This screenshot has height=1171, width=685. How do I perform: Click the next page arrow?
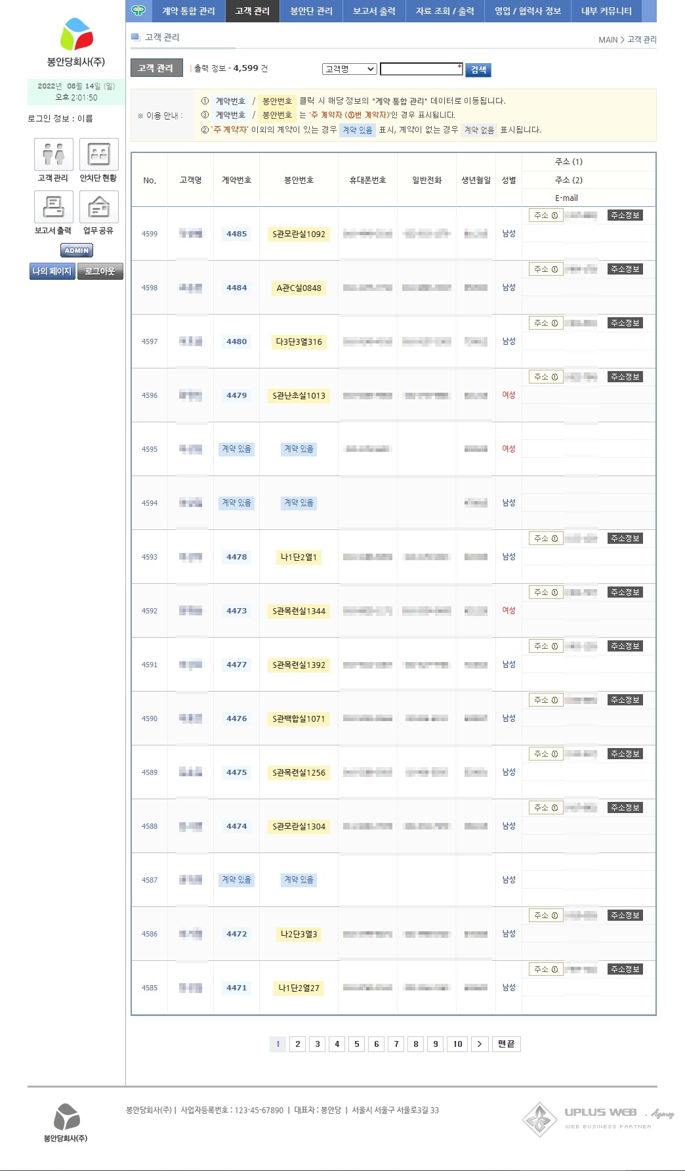[480, 1044]
